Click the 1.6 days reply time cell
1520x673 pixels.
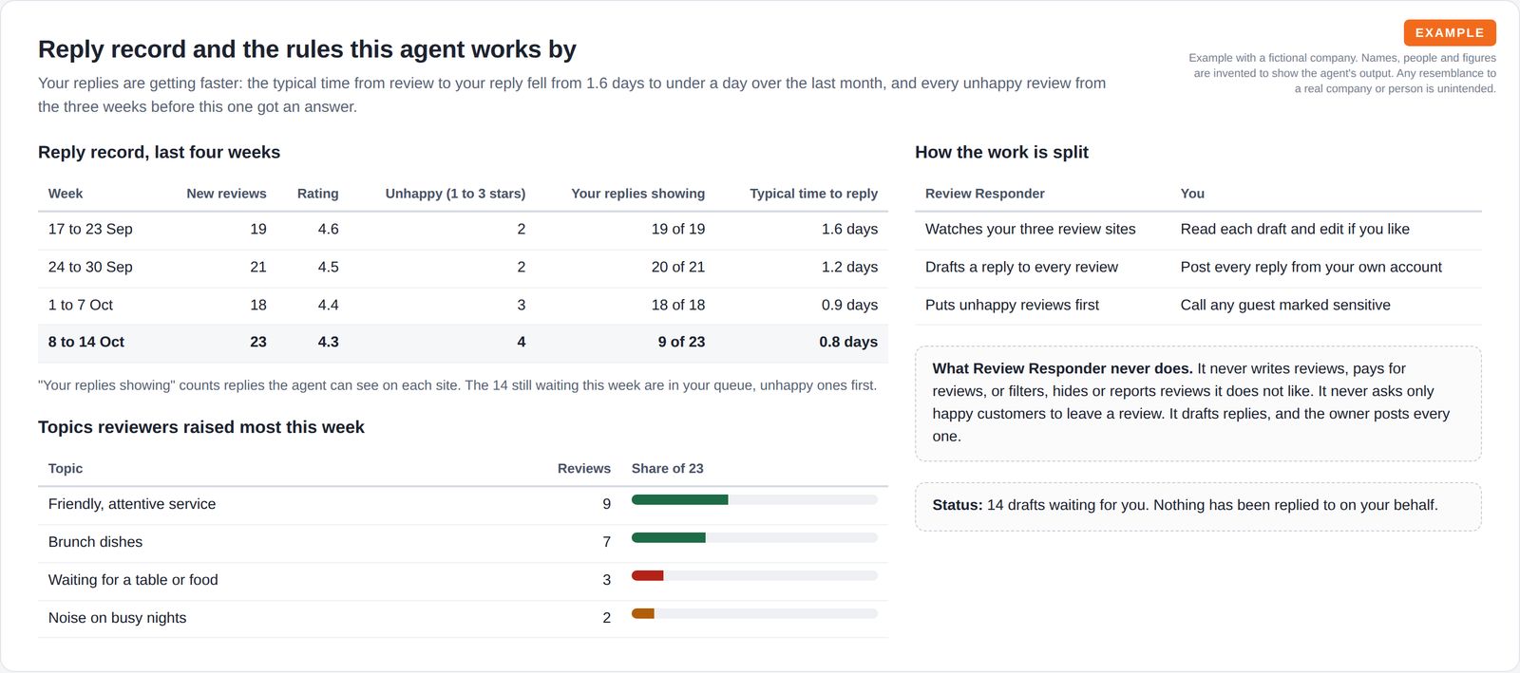click(x=849, y=229)
